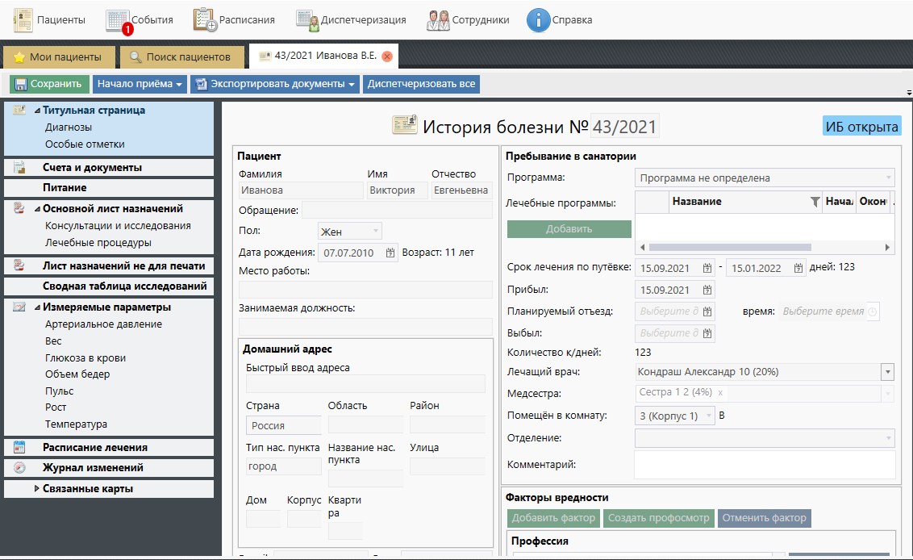Viewport: 913px width, 560px height.
Task: Open the Help (Справка) info icon
Action: (538, 19)
